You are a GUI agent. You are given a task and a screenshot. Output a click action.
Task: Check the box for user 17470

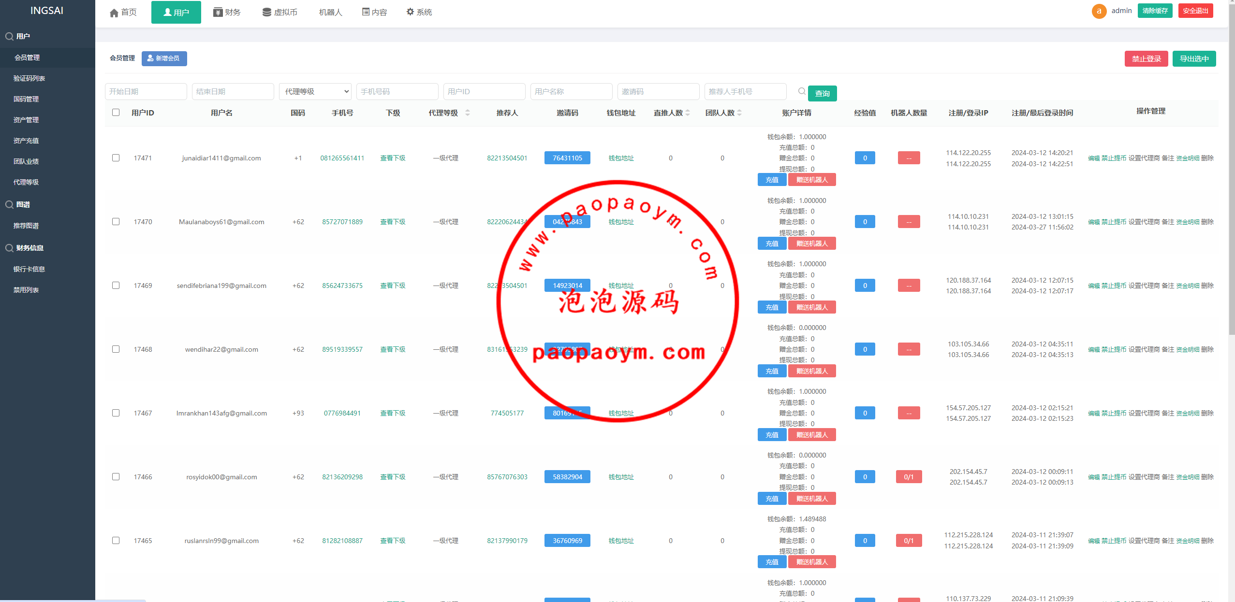point(116,221)
